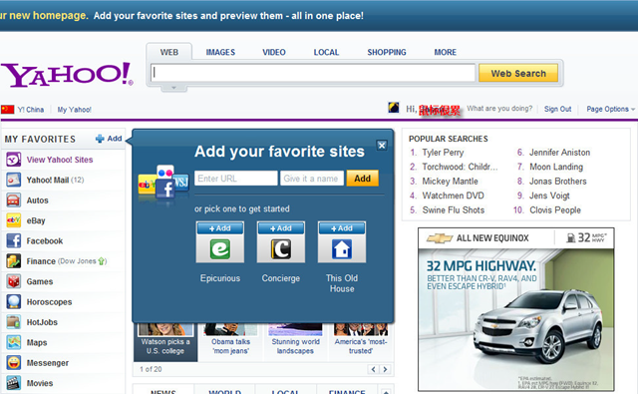Screen dimensions: 638x394
Task: Click the Facebook icon in favorites
Action: 13,241
